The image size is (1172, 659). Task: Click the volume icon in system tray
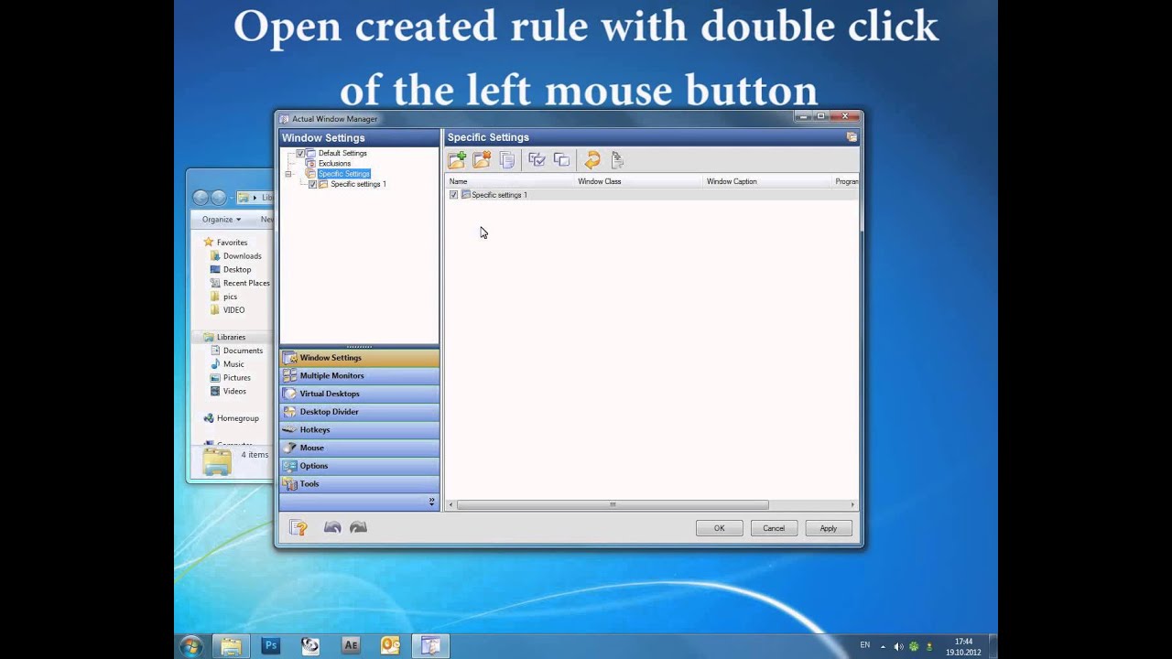tap(897, 646)
